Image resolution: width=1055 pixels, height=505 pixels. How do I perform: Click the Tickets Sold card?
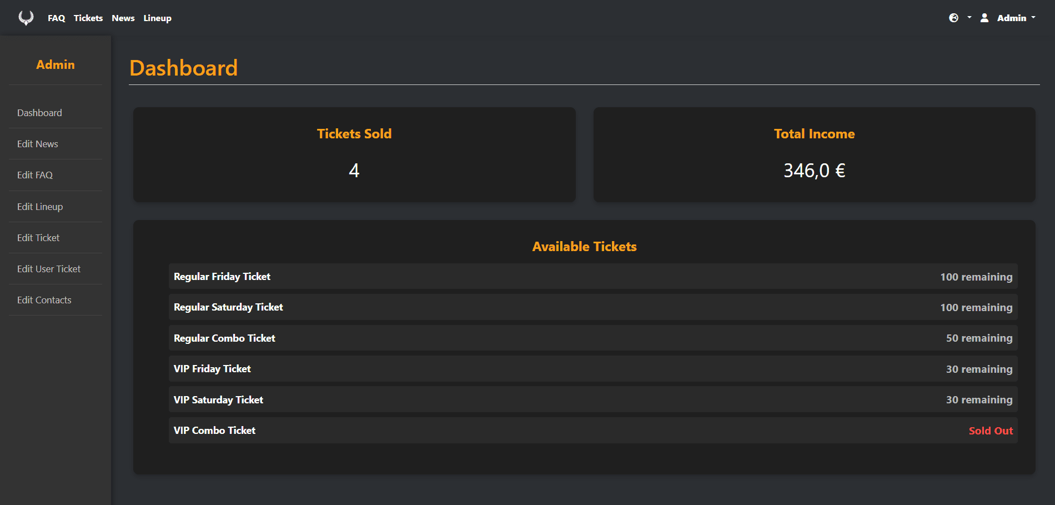[x=354, y=154]
